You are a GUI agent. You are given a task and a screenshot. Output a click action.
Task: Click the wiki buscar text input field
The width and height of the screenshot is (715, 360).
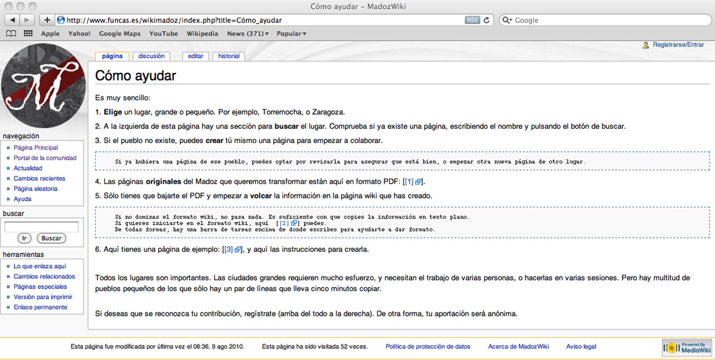point(41,227)
